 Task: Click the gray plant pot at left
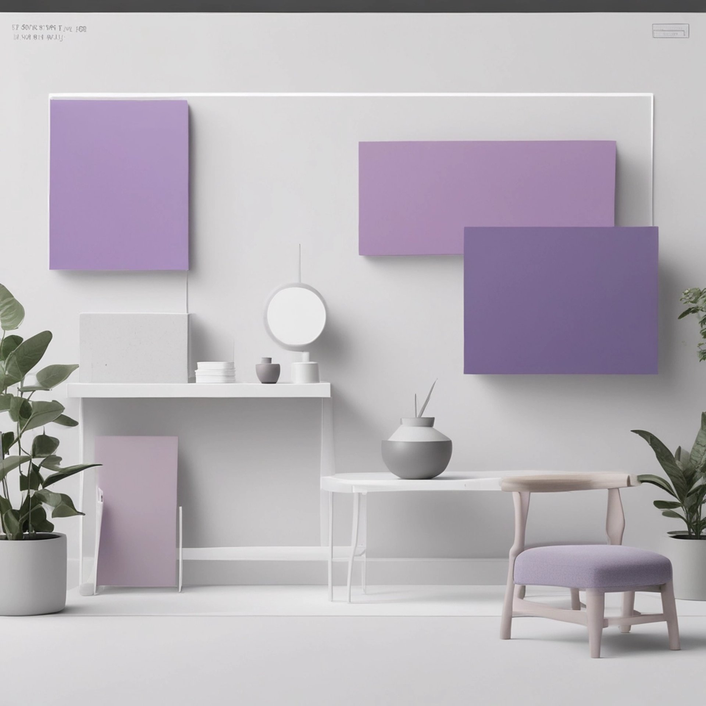(32, 574)
